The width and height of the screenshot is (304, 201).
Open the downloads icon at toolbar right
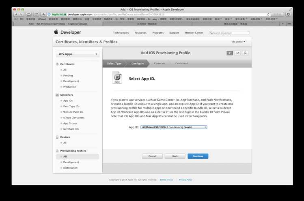coord(288,14)
